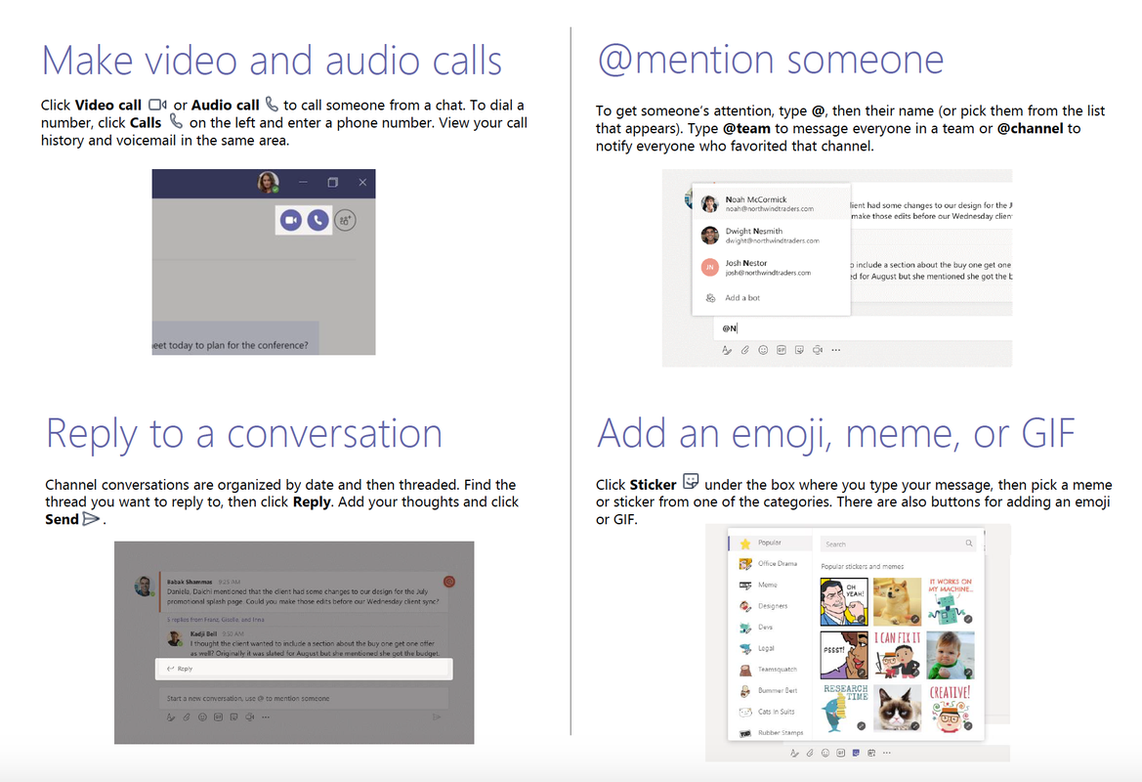
Task: Click Add a bot in the mention list
Action: [x=742, y=298]
